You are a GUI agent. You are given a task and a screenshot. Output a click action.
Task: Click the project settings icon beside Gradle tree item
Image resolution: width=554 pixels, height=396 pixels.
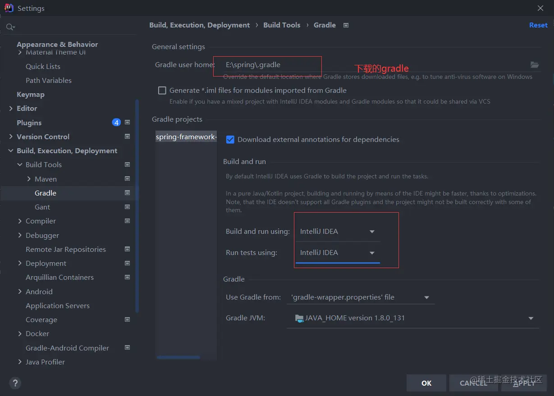coord(128,193)
